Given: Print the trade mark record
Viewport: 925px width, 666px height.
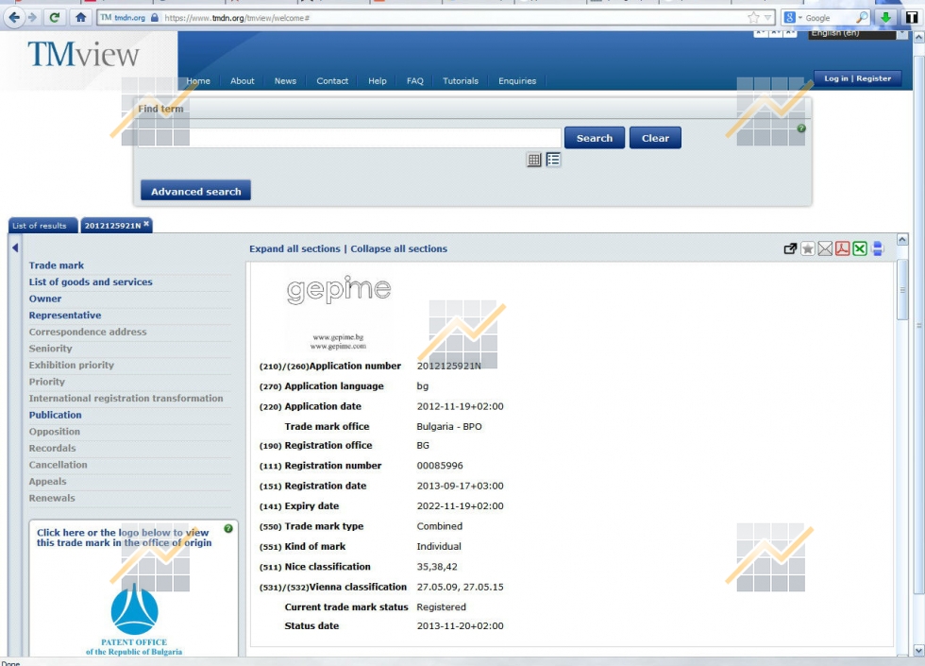Looking at the screenshot, I should pos(877,249).
